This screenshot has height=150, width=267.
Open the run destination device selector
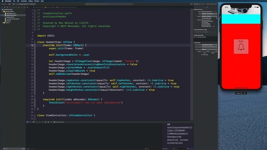[x=33, y=4]
